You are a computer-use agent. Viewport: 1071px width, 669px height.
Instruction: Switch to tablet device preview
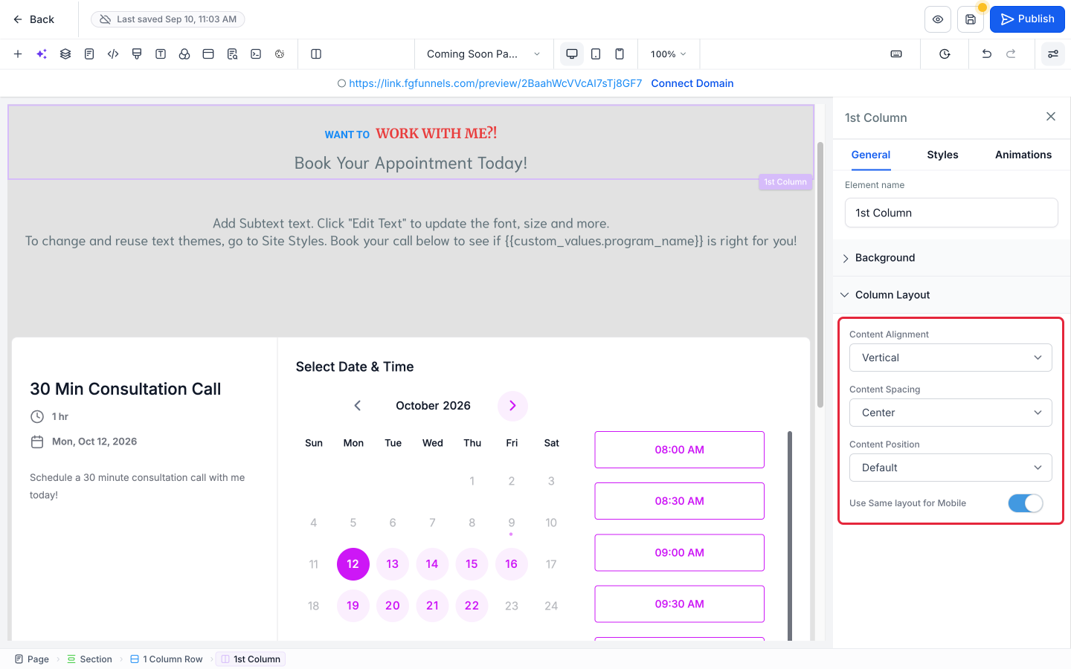596,54
